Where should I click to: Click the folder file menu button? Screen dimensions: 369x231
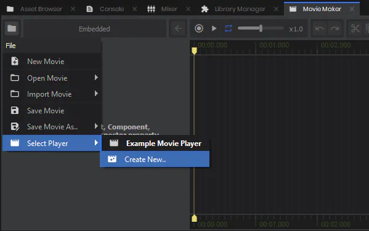coord(12,28)
